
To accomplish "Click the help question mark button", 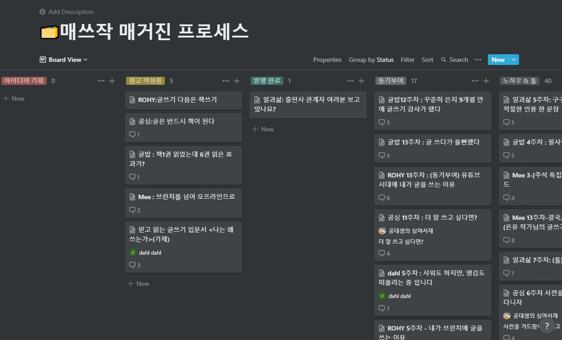I will 547,326.
